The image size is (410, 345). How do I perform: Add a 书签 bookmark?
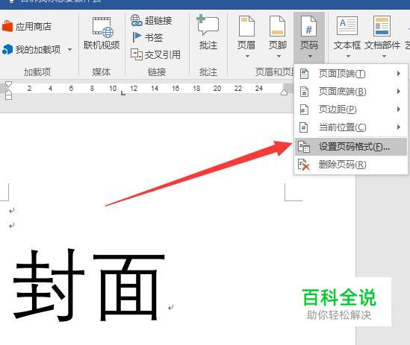(x=148, y=37)
